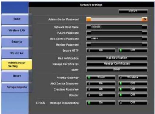155x114 pixels.
Task: Turn Crestron RoomView Off
Action: [x=133, y=89]
